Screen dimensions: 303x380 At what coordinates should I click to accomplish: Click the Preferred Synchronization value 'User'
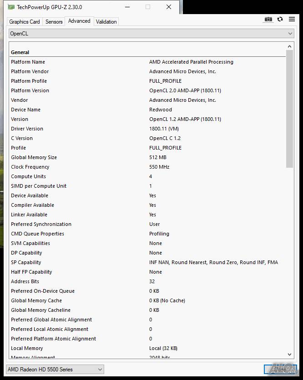click(155, 224)
